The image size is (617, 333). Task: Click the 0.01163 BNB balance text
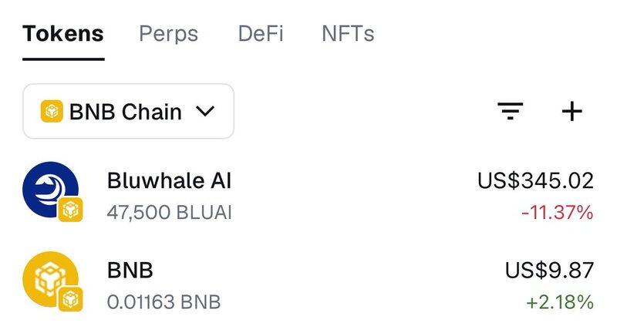pyautogui.click(x=164, y=301)
